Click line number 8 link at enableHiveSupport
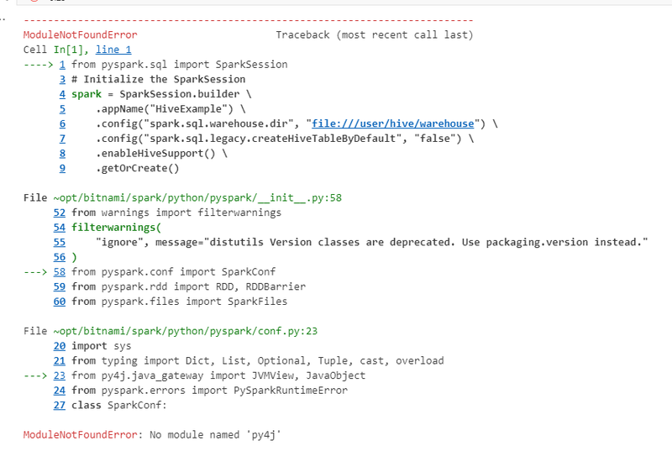The width and height of the screenshot is (672, 467). (62, 154)
